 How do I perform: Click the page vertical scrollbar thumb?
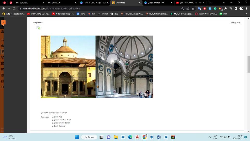248,64
